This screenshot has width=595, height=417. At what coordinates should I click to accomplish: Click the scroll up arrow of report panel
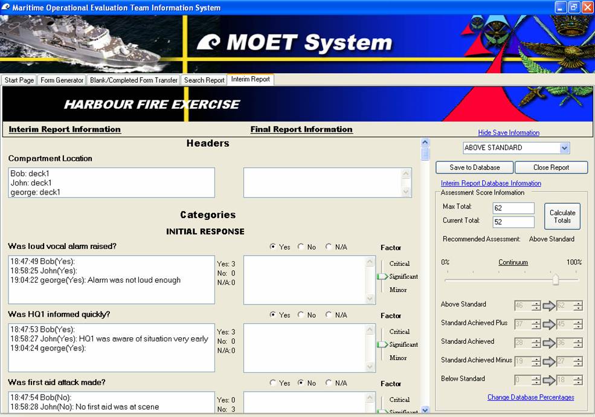(425, 143)
